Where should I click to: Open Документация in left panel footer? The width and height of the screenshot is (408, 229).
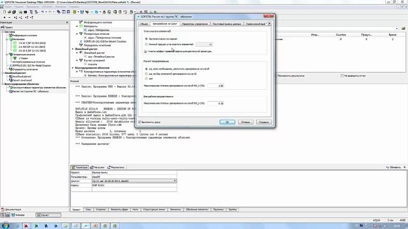click(11, 209)
